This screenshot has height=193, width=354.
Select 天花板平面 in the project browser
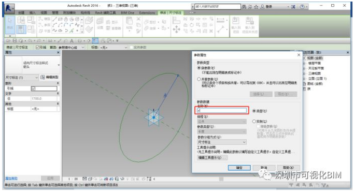316,68
